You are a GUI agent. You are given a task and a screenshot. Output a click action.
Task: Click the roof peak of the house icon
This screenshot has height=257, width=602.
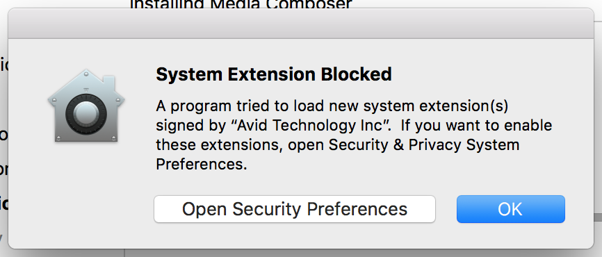86,72
